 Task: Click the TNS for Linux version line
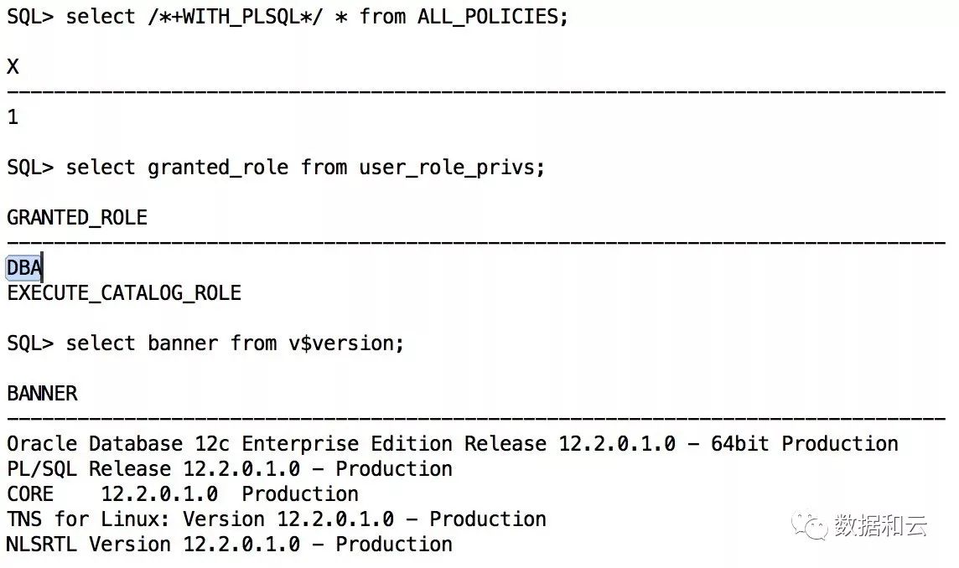pyautogui.click(x=277, y=519)
